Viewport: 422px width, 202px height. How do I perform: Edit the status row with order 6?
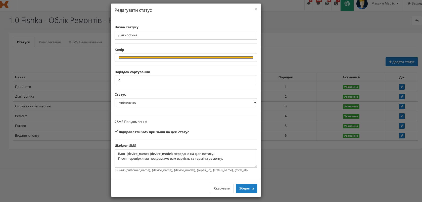[402, 136]
